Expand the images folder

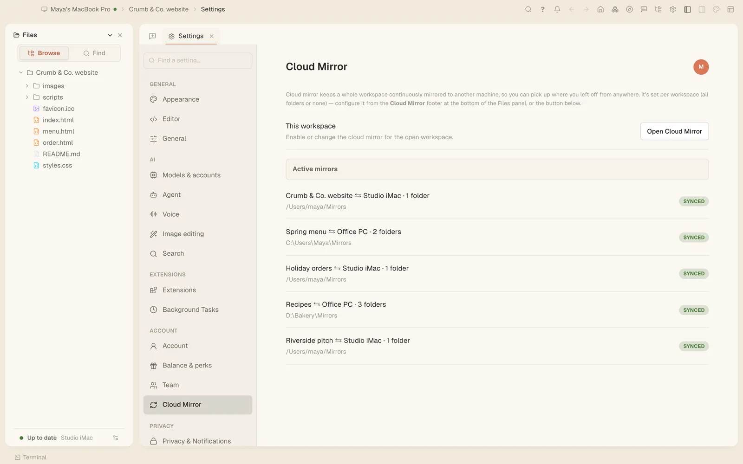[x=27, y=86]
